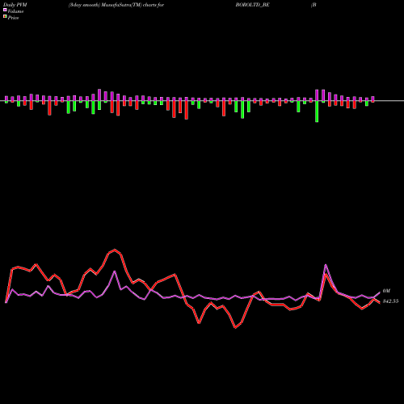Viewport: 404px width, 404px height.
Task: Click the Price legend color swatch
Action: pyautogui.click(x=5, y=17)
